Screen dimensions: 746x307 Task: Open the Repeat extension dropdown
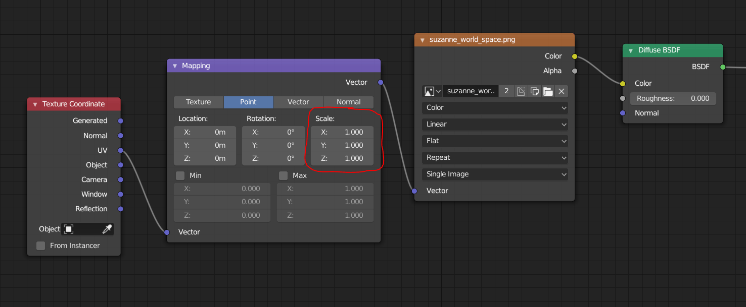[x=494, y=157]
